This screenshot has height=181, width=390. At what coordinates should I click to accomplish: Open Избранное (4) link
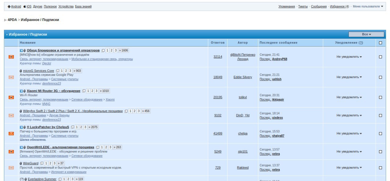pos(339,6)
